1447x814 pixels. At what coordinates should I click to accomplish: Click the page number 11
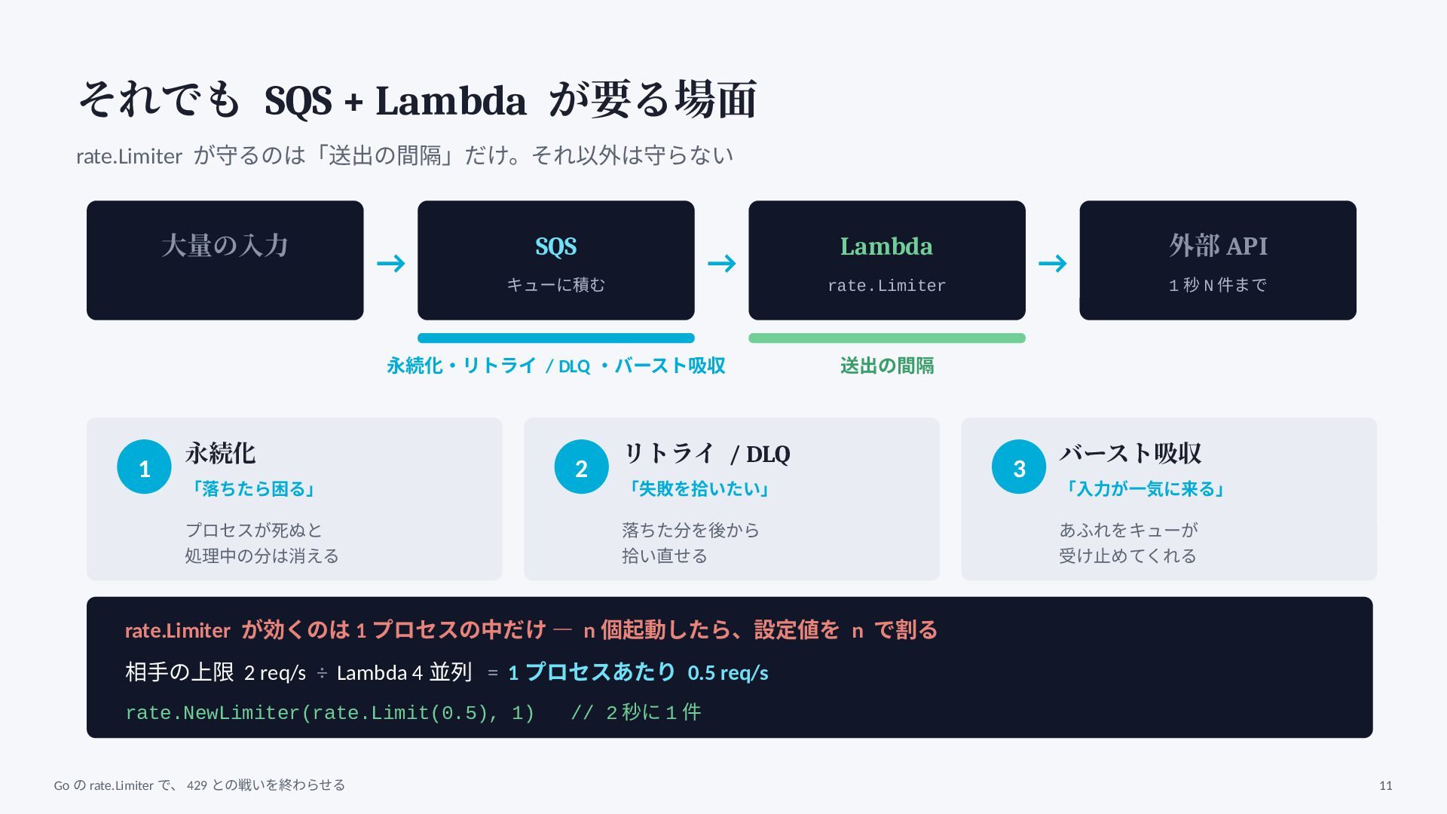point(1385,785)
